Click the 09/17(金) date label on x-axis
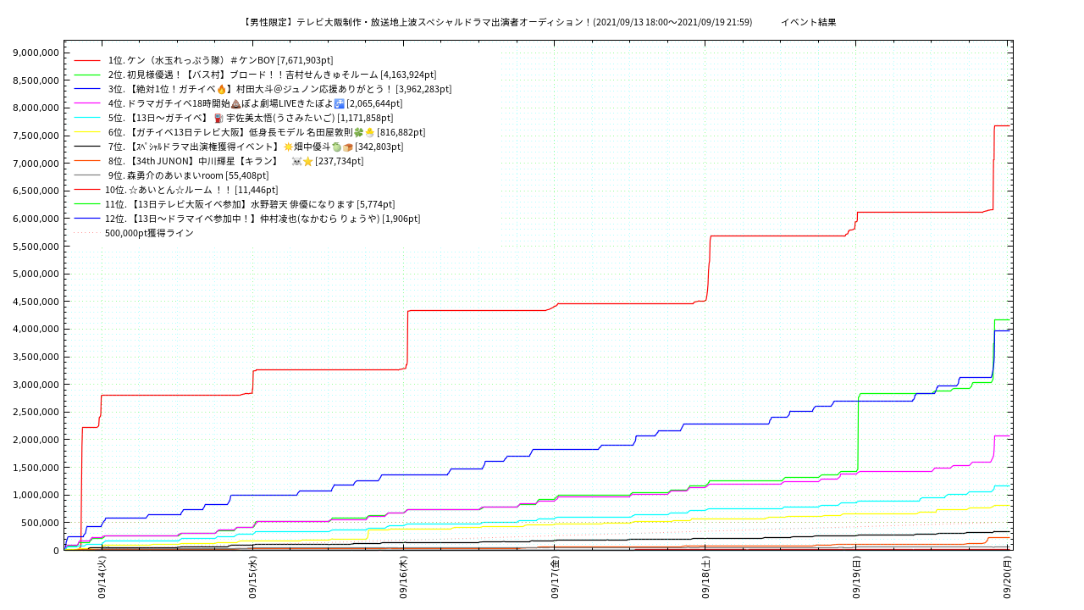This screenshot has height=610, width=1084. (555, 578)
